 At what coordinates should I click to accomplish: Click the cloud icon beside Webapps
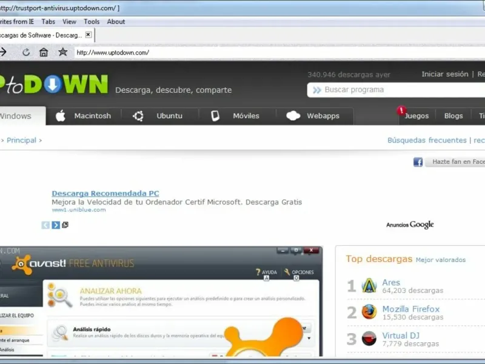(293, 116)
